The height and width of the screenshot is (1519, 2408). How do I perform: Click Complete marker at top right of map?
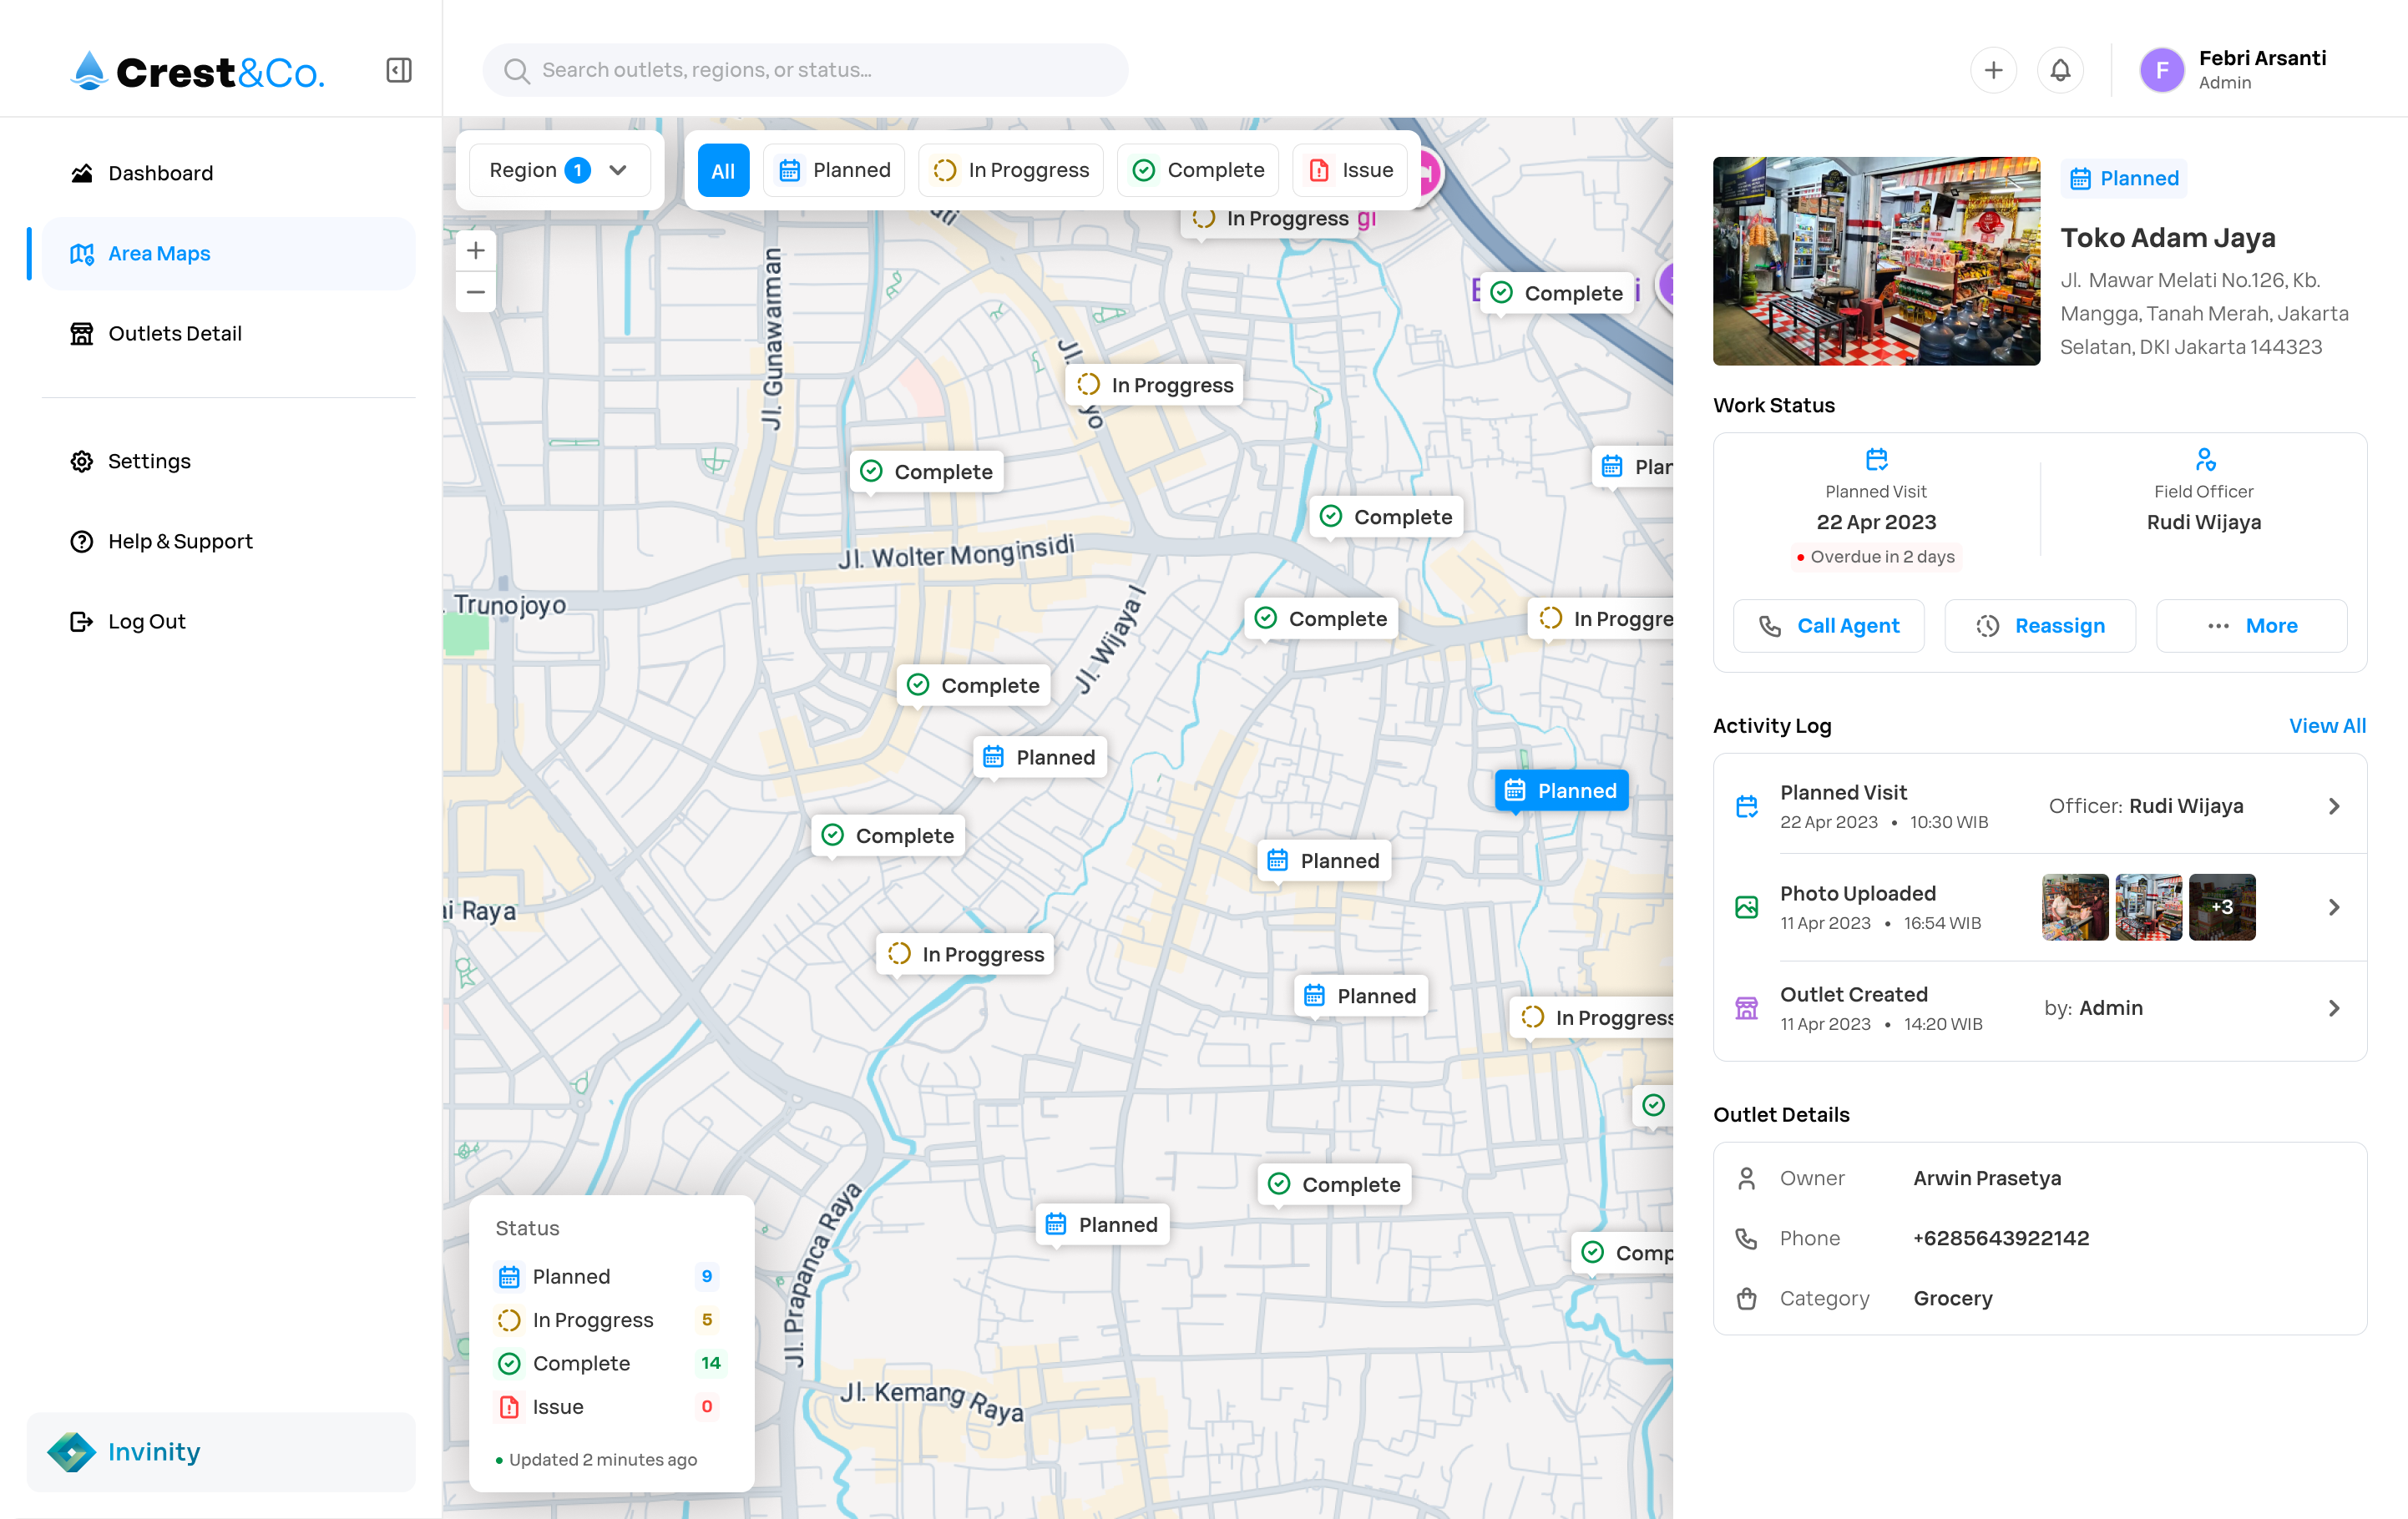tap(1557, 293)
